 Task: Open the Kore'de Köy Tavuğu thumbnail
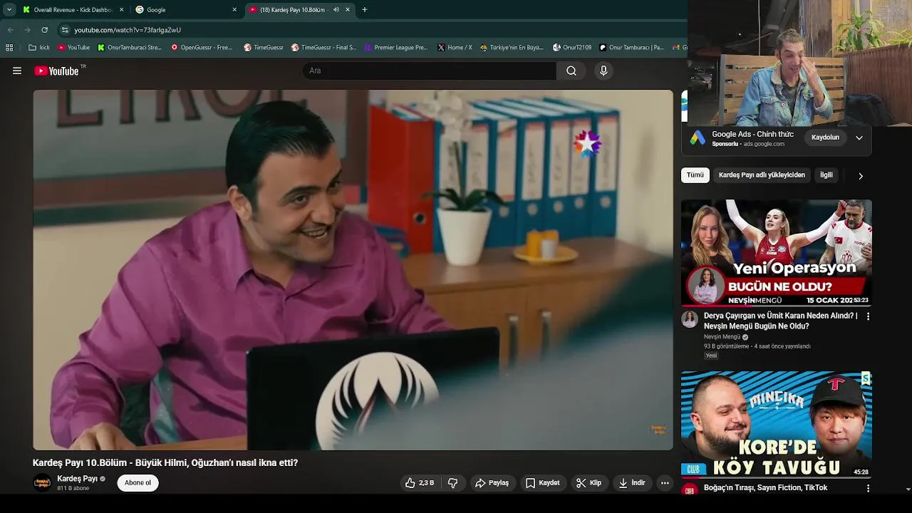point(777,425)
